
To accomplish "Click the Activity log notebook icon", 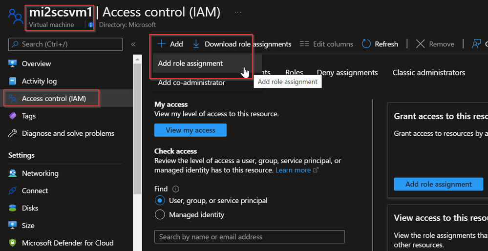I will pos(12,81).
